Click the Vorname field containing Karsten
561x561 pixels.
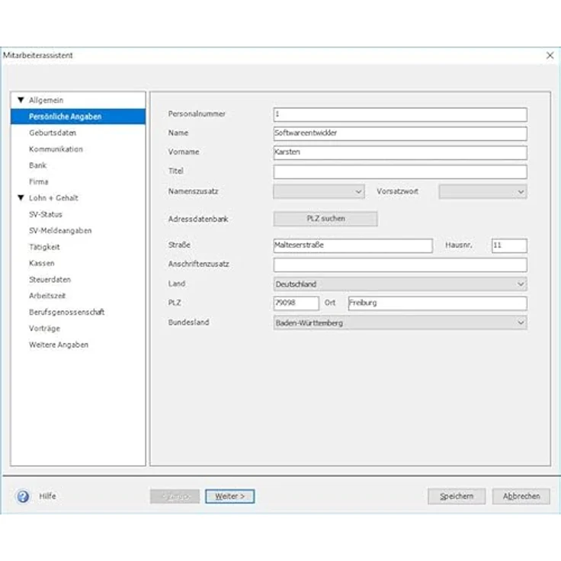(400, 152)
